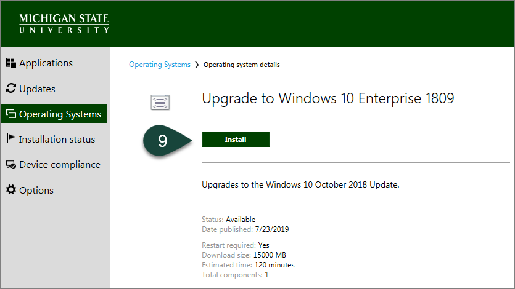Screen dimensions: 515x289
Task: Click the Updates refresh icon
Action: [x=11, y=88]
